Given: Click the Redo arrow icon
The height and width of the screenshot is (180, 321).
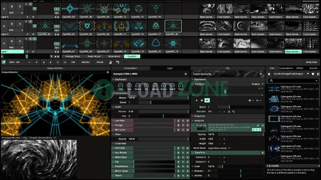Looking at the screenshot, I should [x=125, y=62].
